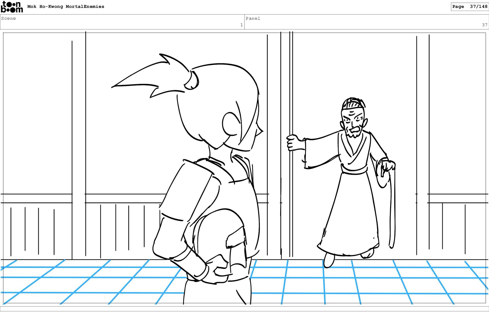Screen dimensions: 489x316
Task: Select the panel number 37 field
Action: pyautogui.click(x=484, y=25)
